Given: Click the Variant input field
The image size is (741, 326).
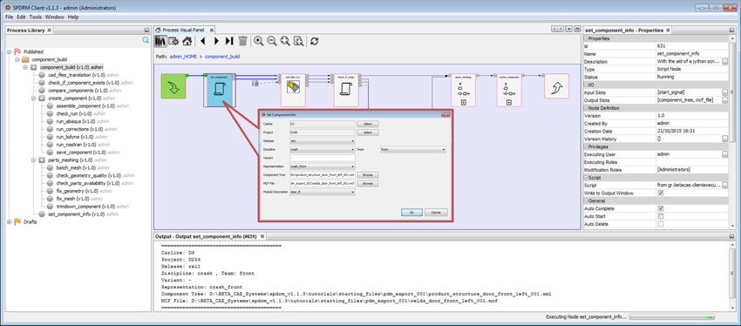Looking at the screenshot, I should click(323, 158).
